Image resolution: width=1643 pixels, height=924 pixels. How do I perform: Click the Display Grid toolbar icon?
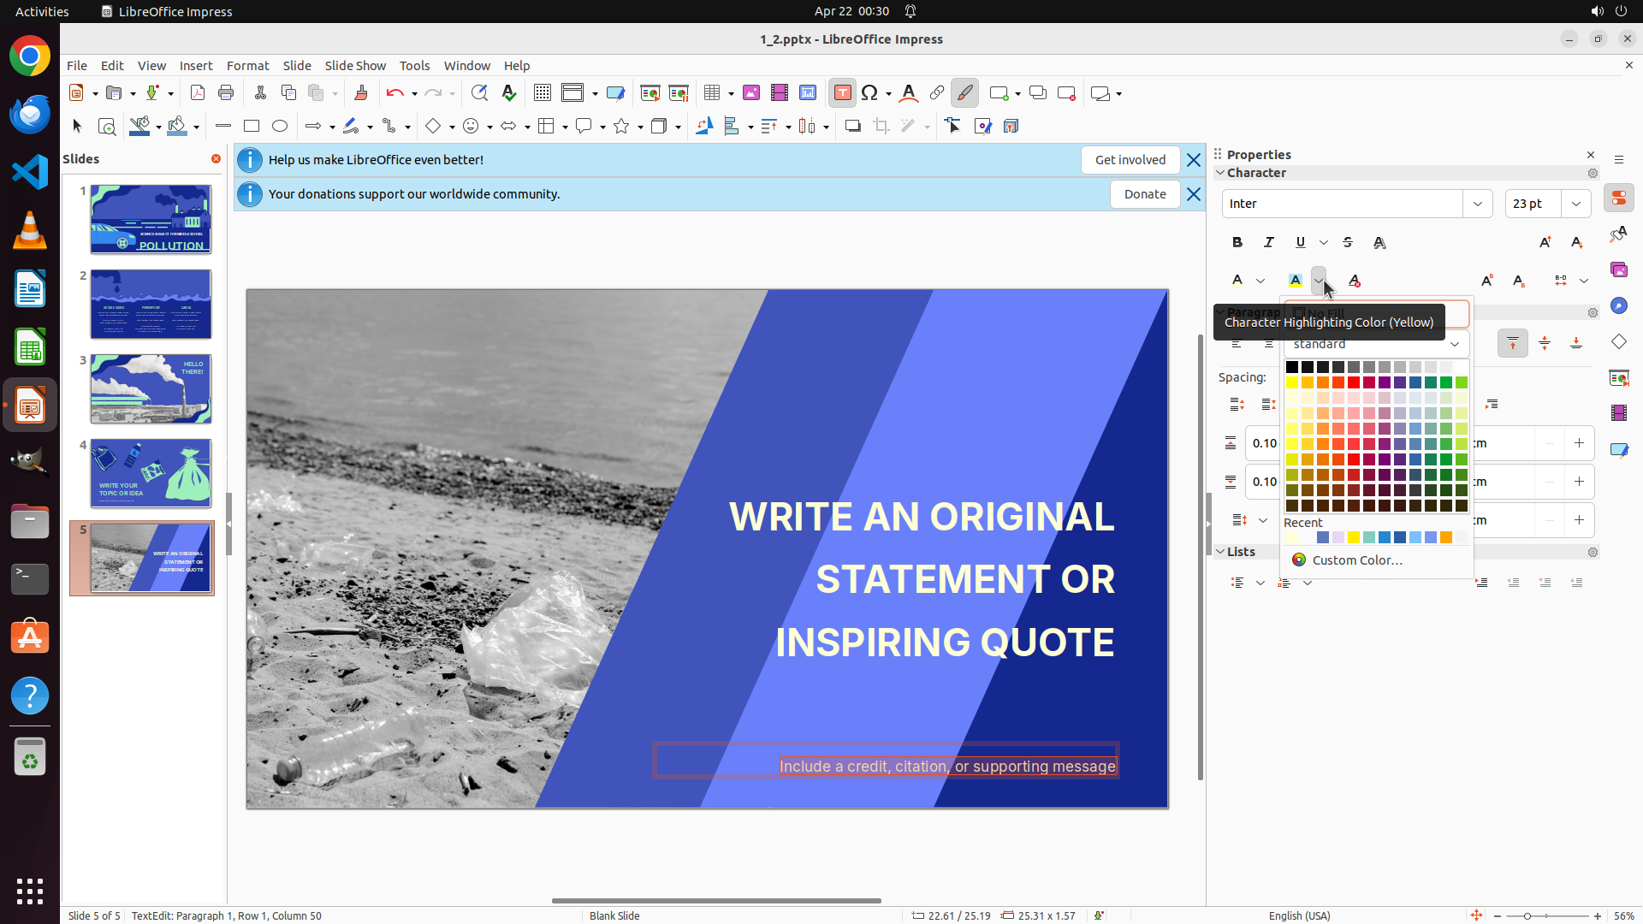click(x=542, y=93)
